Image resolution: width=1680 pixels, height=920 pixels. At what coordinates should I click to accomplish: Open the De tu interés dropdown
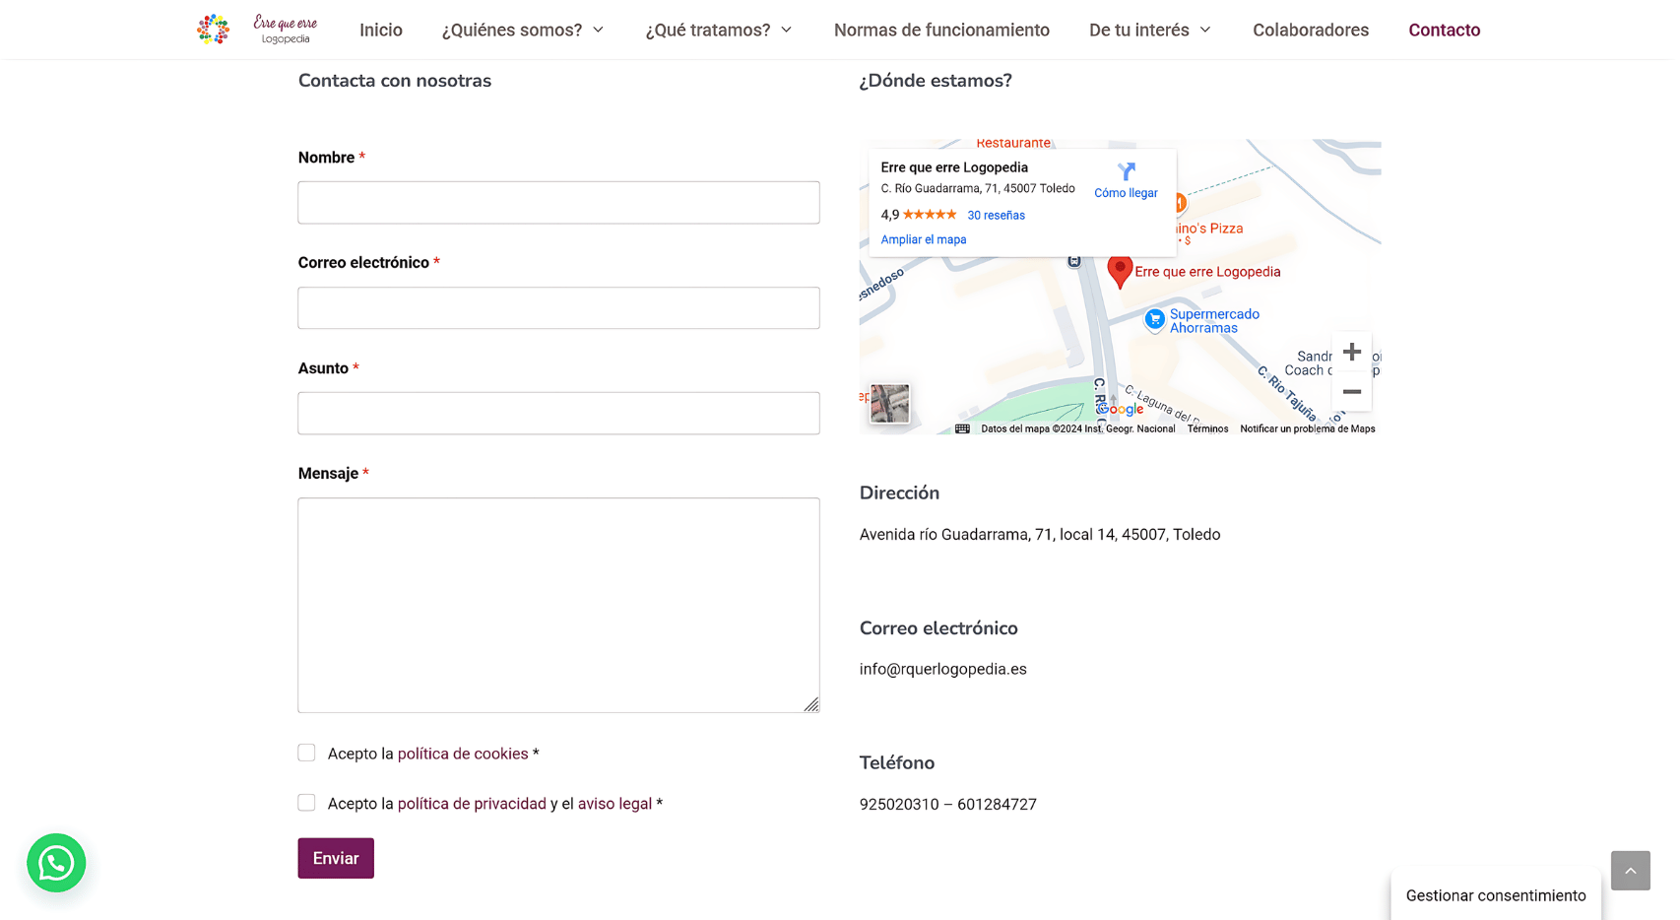[1149, 30]
